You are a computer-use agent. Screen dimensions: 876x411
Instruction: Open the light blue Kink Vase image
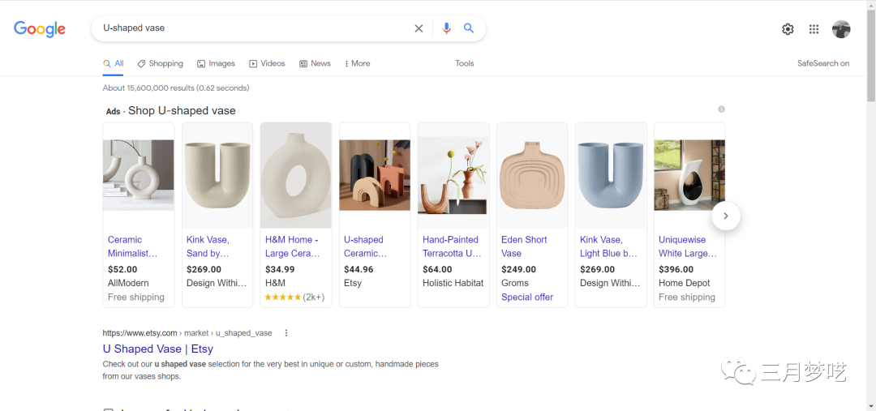point(611,175)
